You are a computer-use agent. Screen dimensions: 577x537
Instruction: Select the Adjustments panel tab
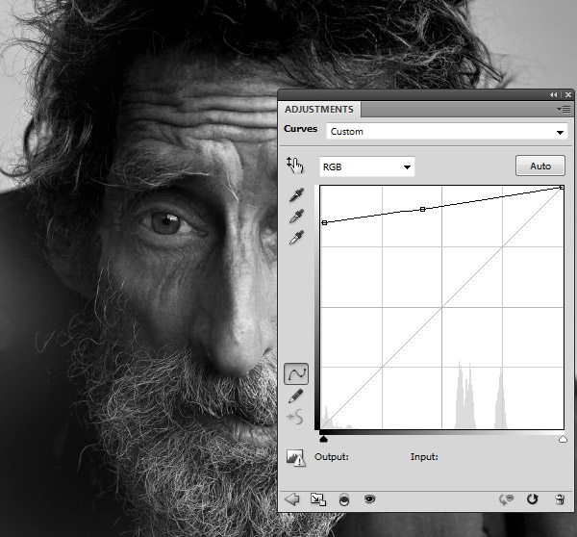coord(318,110)
